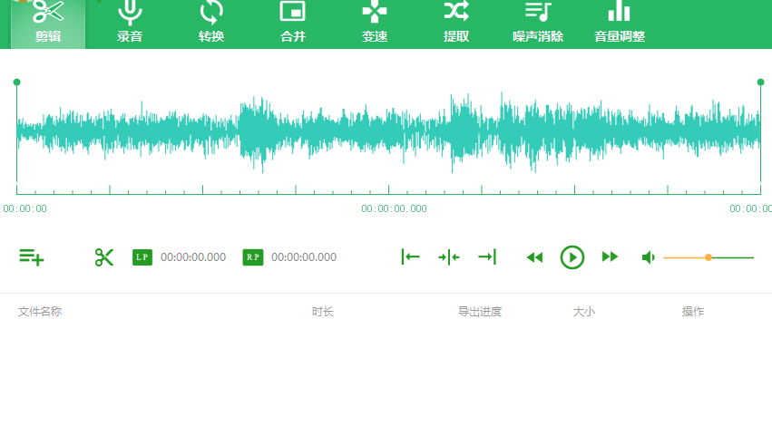This screenshot has height=445, width=772.
Task: Jump to selection end icon
Action: coord(487,256)
